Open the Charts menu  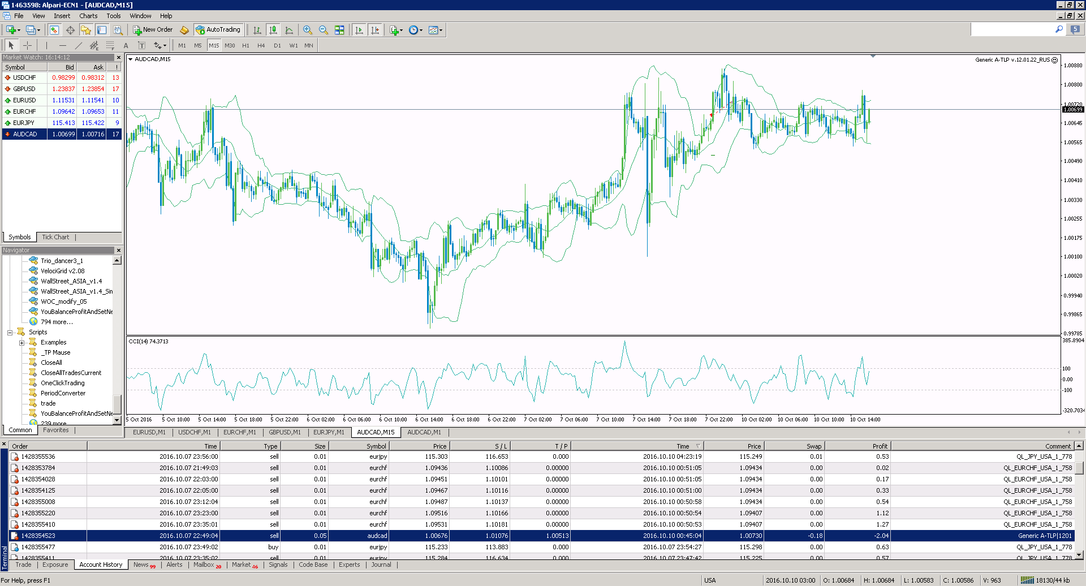(x=88, y=16)
